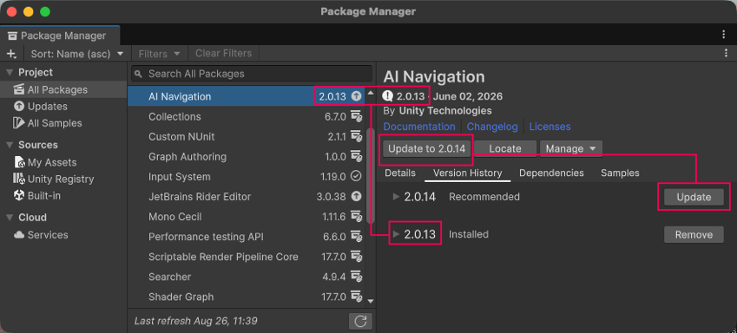Click the Collections dependency lock icon
The width and height of the screenshot is (737, 333).
click(356, 116)
